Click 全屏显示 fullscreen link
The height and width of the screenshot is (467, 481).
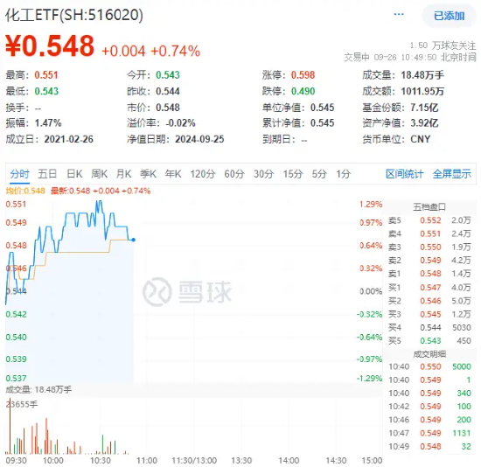tap(451, 174)
